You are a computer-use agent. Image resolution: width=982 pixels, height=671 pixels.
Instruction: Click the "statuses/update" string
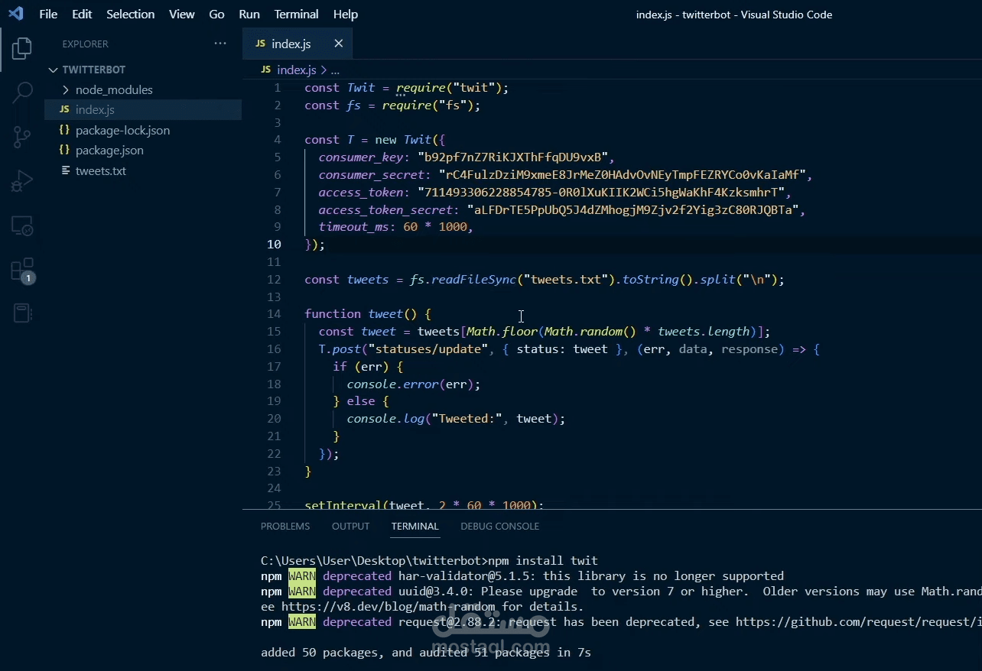pos(428,349)
